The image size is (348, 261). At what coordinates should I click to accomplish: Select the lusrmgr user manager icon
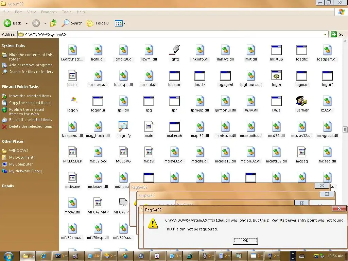302,101
